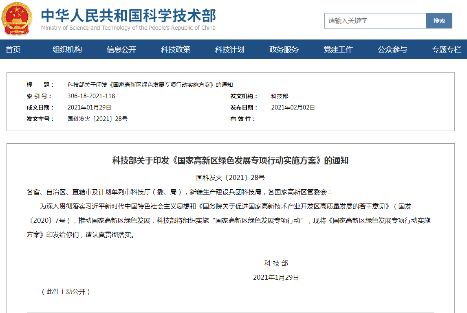Screen dimensions: 467x313
Task: Click the 中华人民共和国科学技术部 site title
Action: point(128,15)
